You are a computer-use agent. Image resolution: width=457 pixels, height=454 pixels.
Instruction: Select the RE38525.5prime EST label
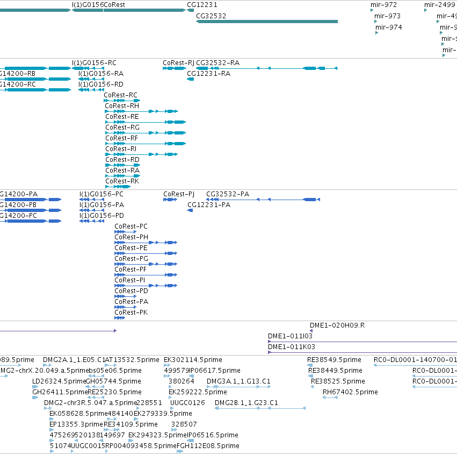338,381
